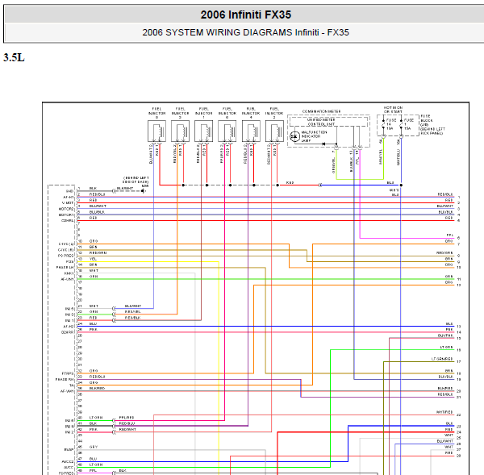The height and width of the screenshot is (475, 484).
Task: Click the '3.5L' heading
Action: pos(14,58)
